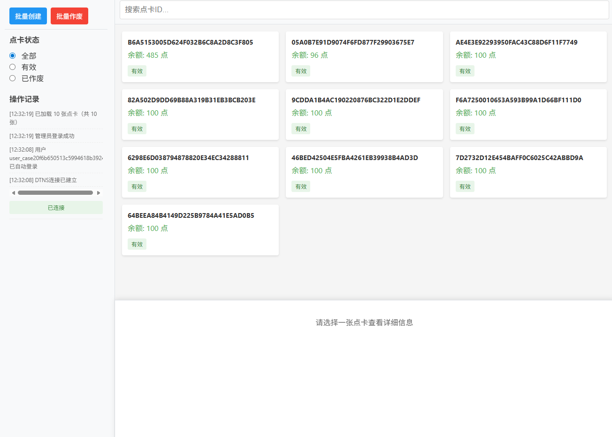This screenshot has width=612, height=437.
Task: Click the 有效 badge on card 64BEEA84B4149D225B9784A41E5AD0B5
Action: point(137,245)
